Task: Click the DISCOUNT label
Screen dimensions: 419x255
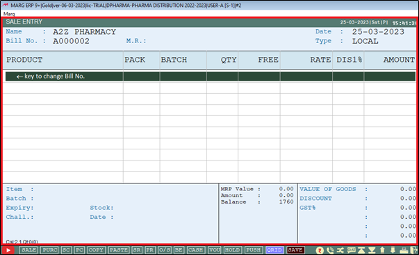Action: [315, 199]
